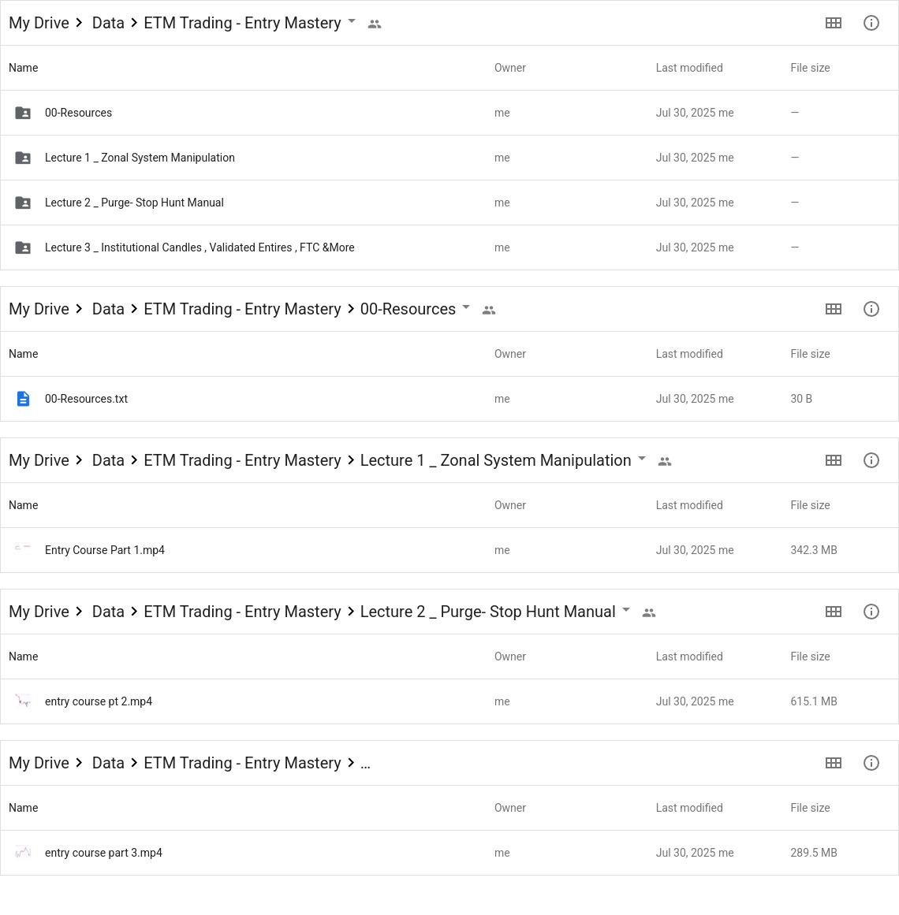
Task: Open info panel in the last section
Action: click(x=871, y=763)
